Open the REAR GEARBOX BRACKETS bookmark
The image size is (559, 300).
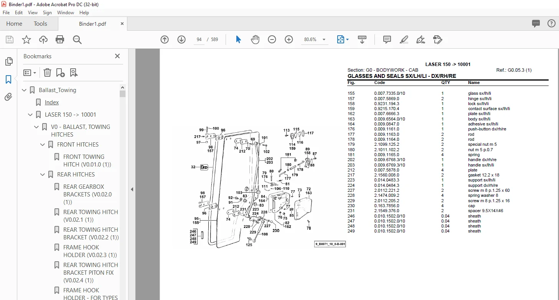point(87,195)
